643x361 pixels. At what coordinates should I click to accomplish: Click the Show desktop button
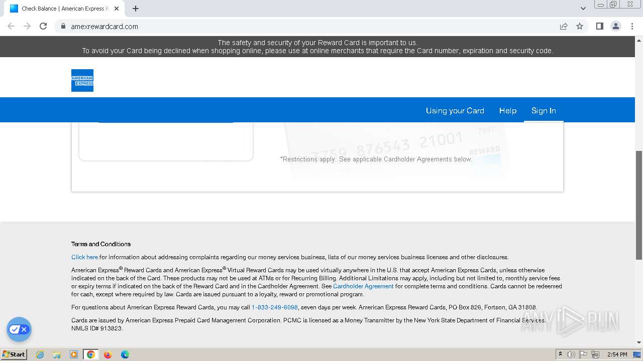(637, 354)
